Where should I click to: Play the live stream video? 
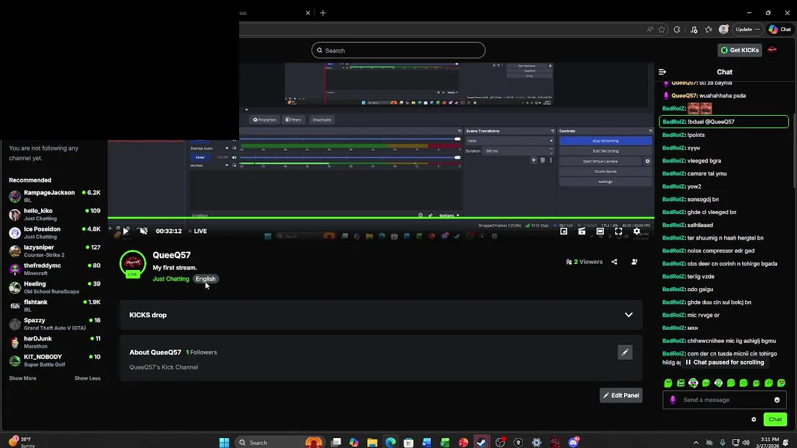pos(126,231)
